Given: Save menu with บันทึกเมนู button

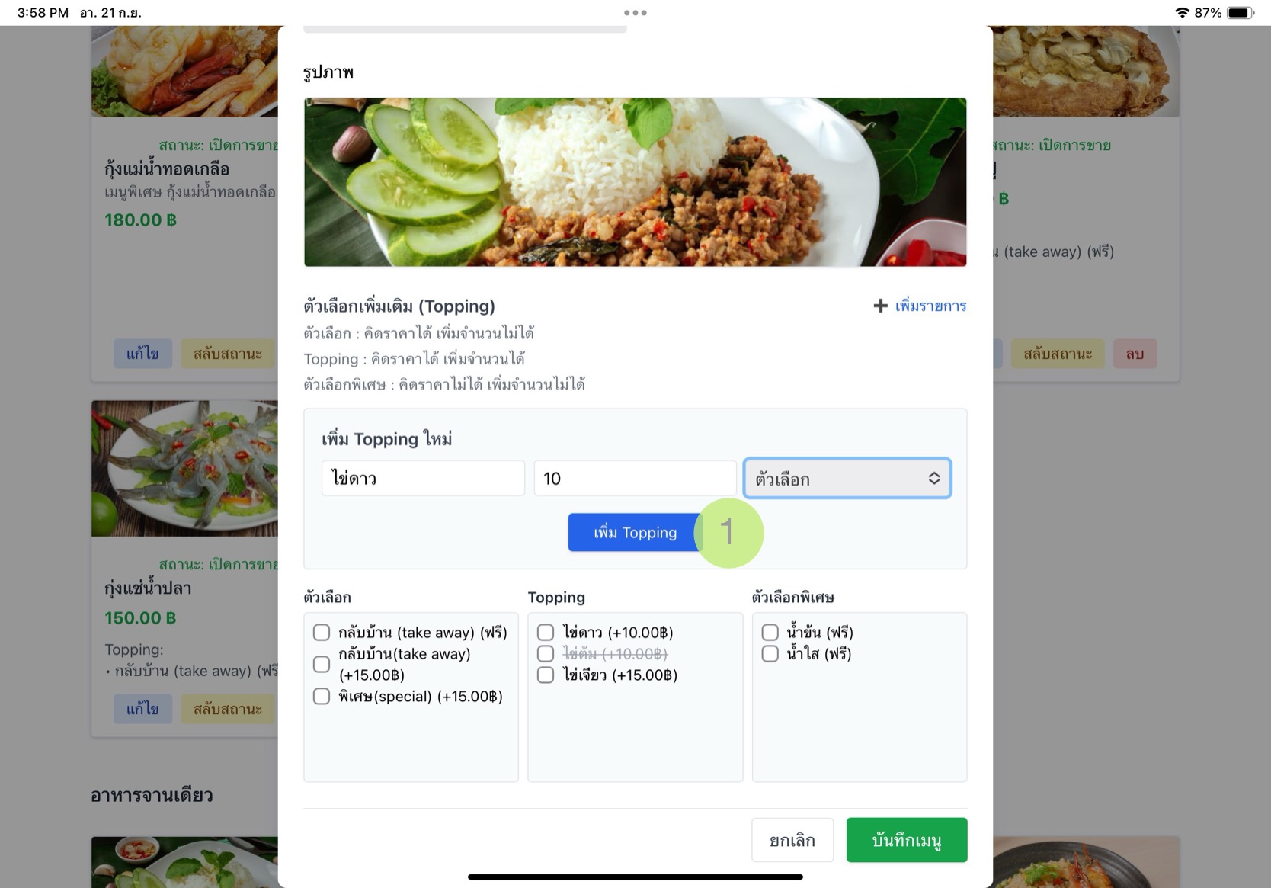Looking at the screenshot, I should pyautogui.click(x=907, y=840).
